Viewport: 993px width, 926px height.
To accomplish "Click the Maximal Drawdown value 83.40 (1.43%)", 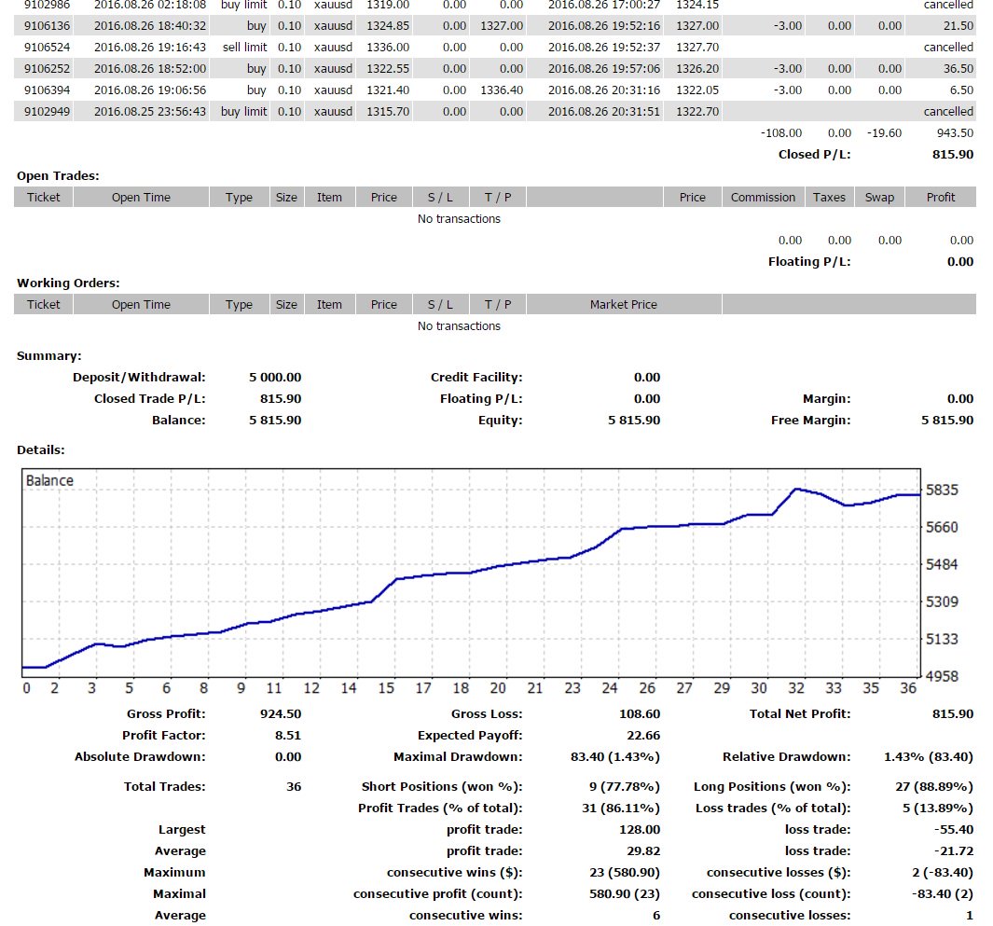I will tap(615, 758).
